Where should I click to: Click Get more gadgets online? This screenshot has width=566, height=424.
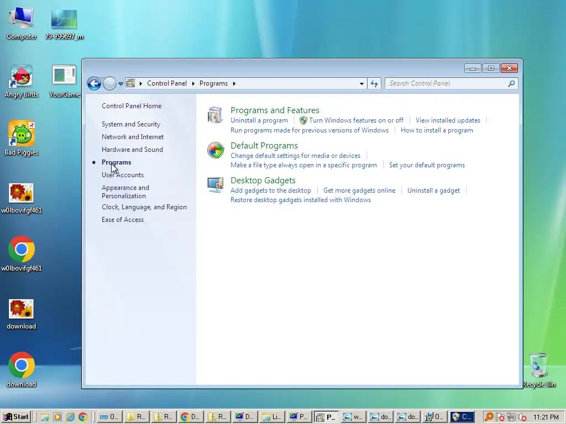tap(359, 190)
